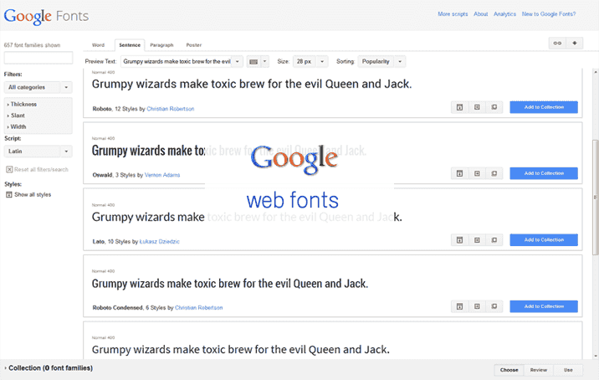599x380 pixels.
Task: Click the font search input field
Action: pos(38,58)
